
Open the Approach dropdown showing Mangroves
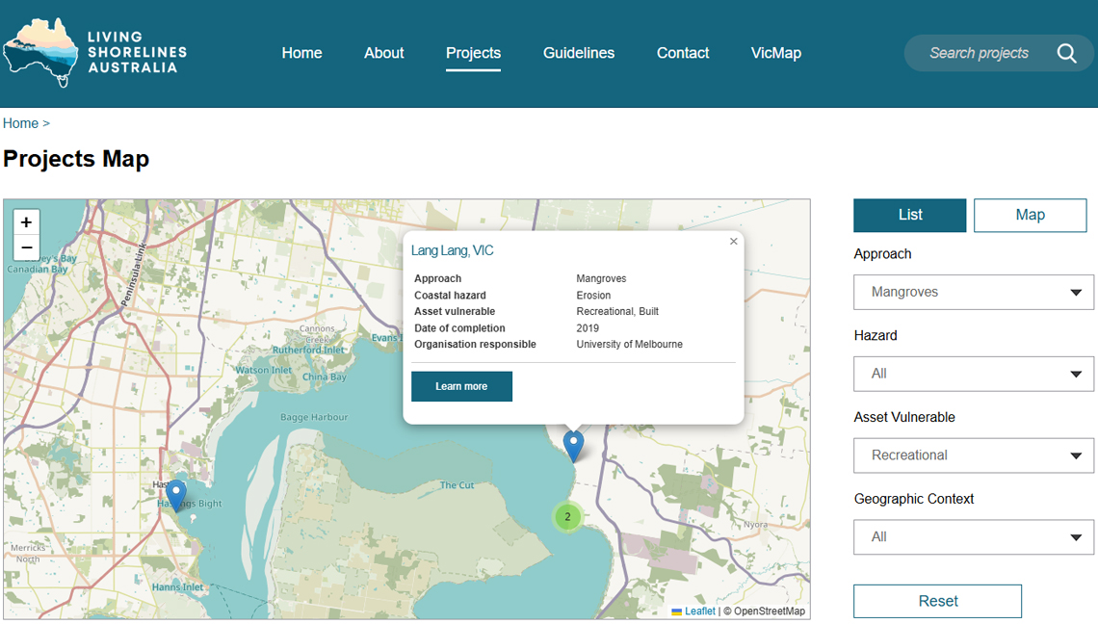pos(973,292)
